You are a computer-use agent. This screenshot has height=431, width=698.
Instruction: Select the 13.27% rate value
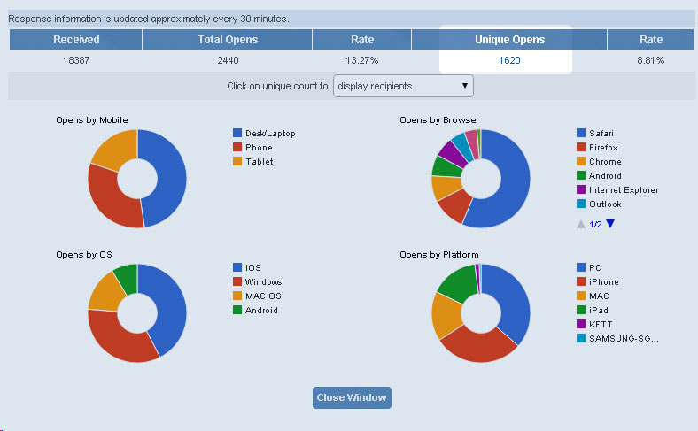(x=361, y=60)
